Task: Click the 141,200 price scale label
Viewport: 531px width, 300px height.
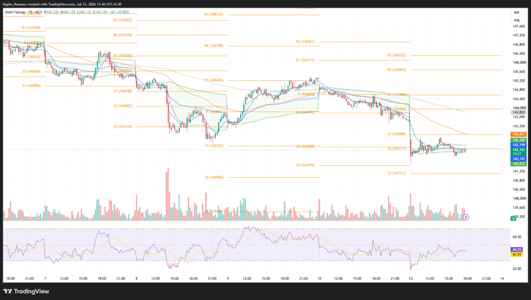Action: pyautogui.click(x=519, y=171)
